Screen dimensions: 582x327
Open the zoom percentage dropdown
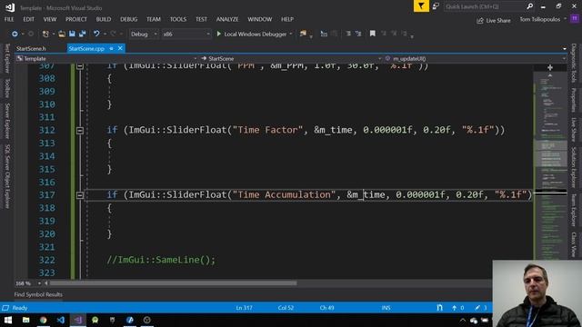39,283
